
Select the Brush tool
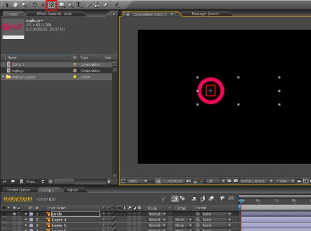pyautogui.click(x=89, y=5)
